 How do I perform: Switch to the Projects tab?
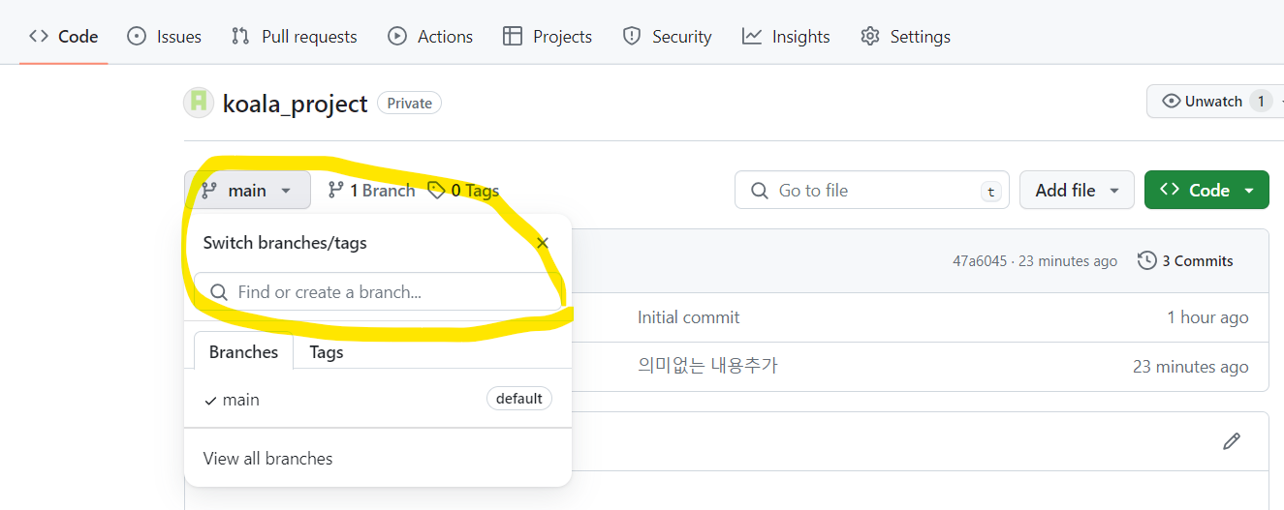coord(548,37)
